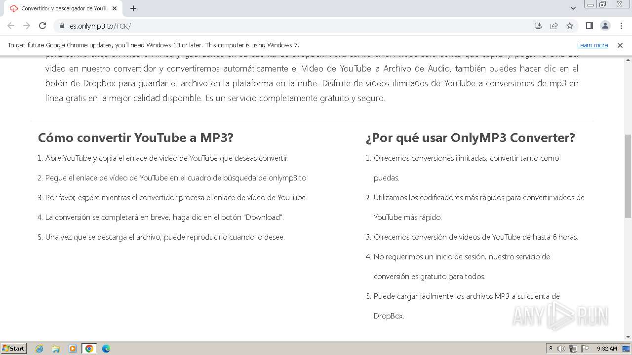Open the Chrome profile avatar
Image resolution: width=632 pixels, height=355 pixels.
[x=605, y=26]
